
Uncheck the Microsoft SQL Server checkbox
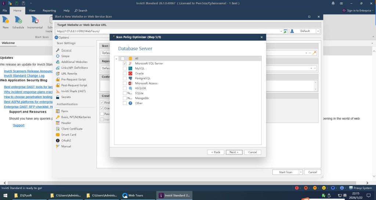[125, 63]
